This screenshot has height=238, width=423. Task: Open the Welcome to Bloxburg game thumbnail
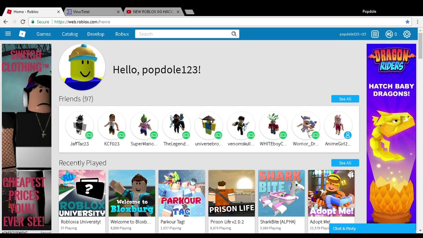(132, 193)
